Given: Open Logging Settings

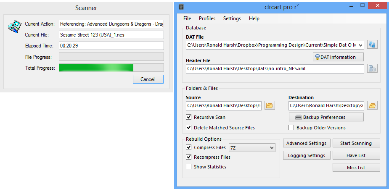Looking at the screenshot, I should pyautogui.click(x=307, y=155).
